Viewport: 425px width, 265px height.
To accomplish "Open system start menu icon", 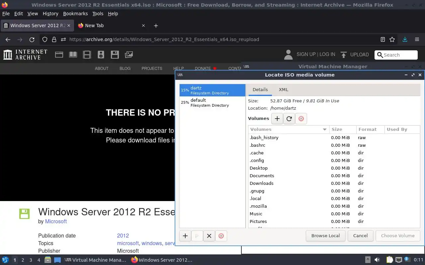I will pyautogui.click(x=5, y=260).
